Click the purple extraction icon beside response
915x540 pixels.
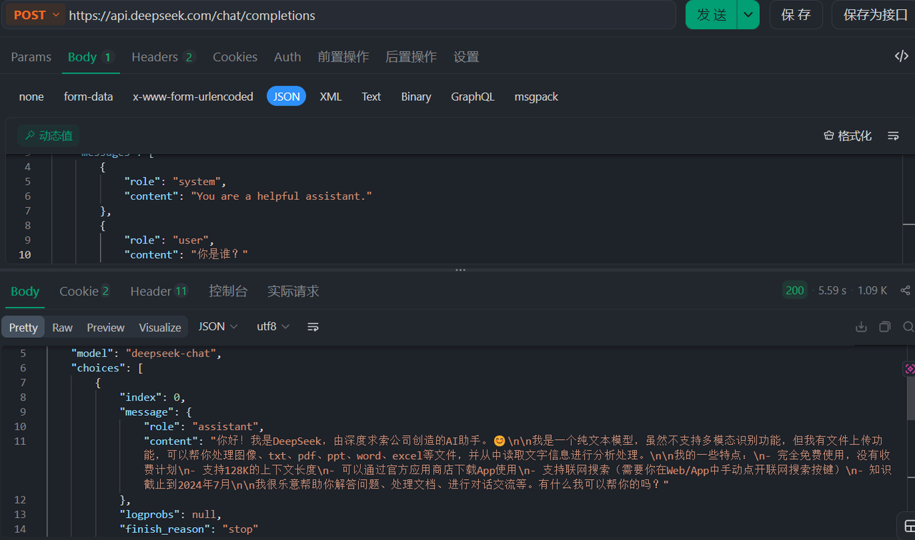tap(909, 369)
